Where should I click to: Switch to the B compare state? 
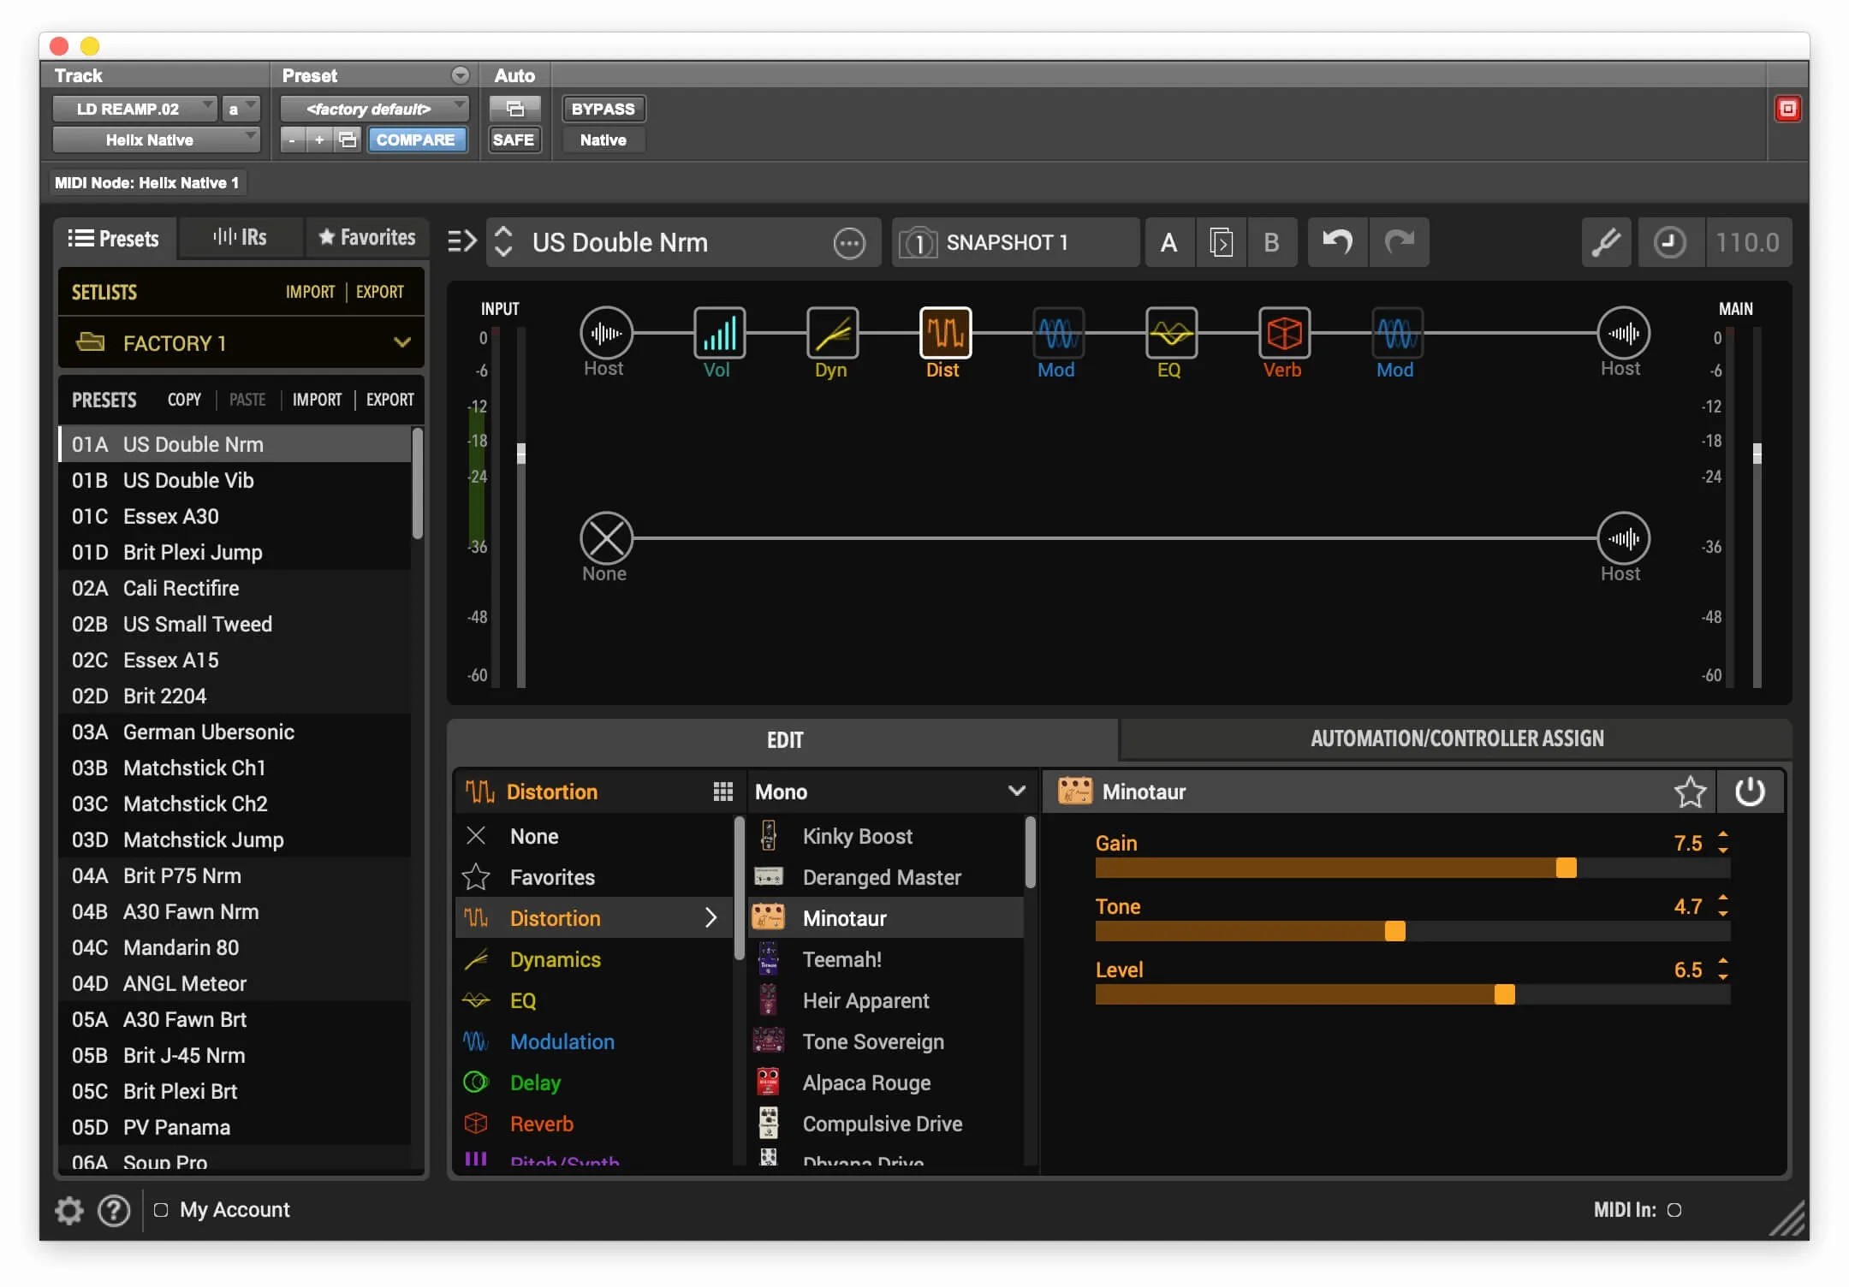[x=1272, y=242]
